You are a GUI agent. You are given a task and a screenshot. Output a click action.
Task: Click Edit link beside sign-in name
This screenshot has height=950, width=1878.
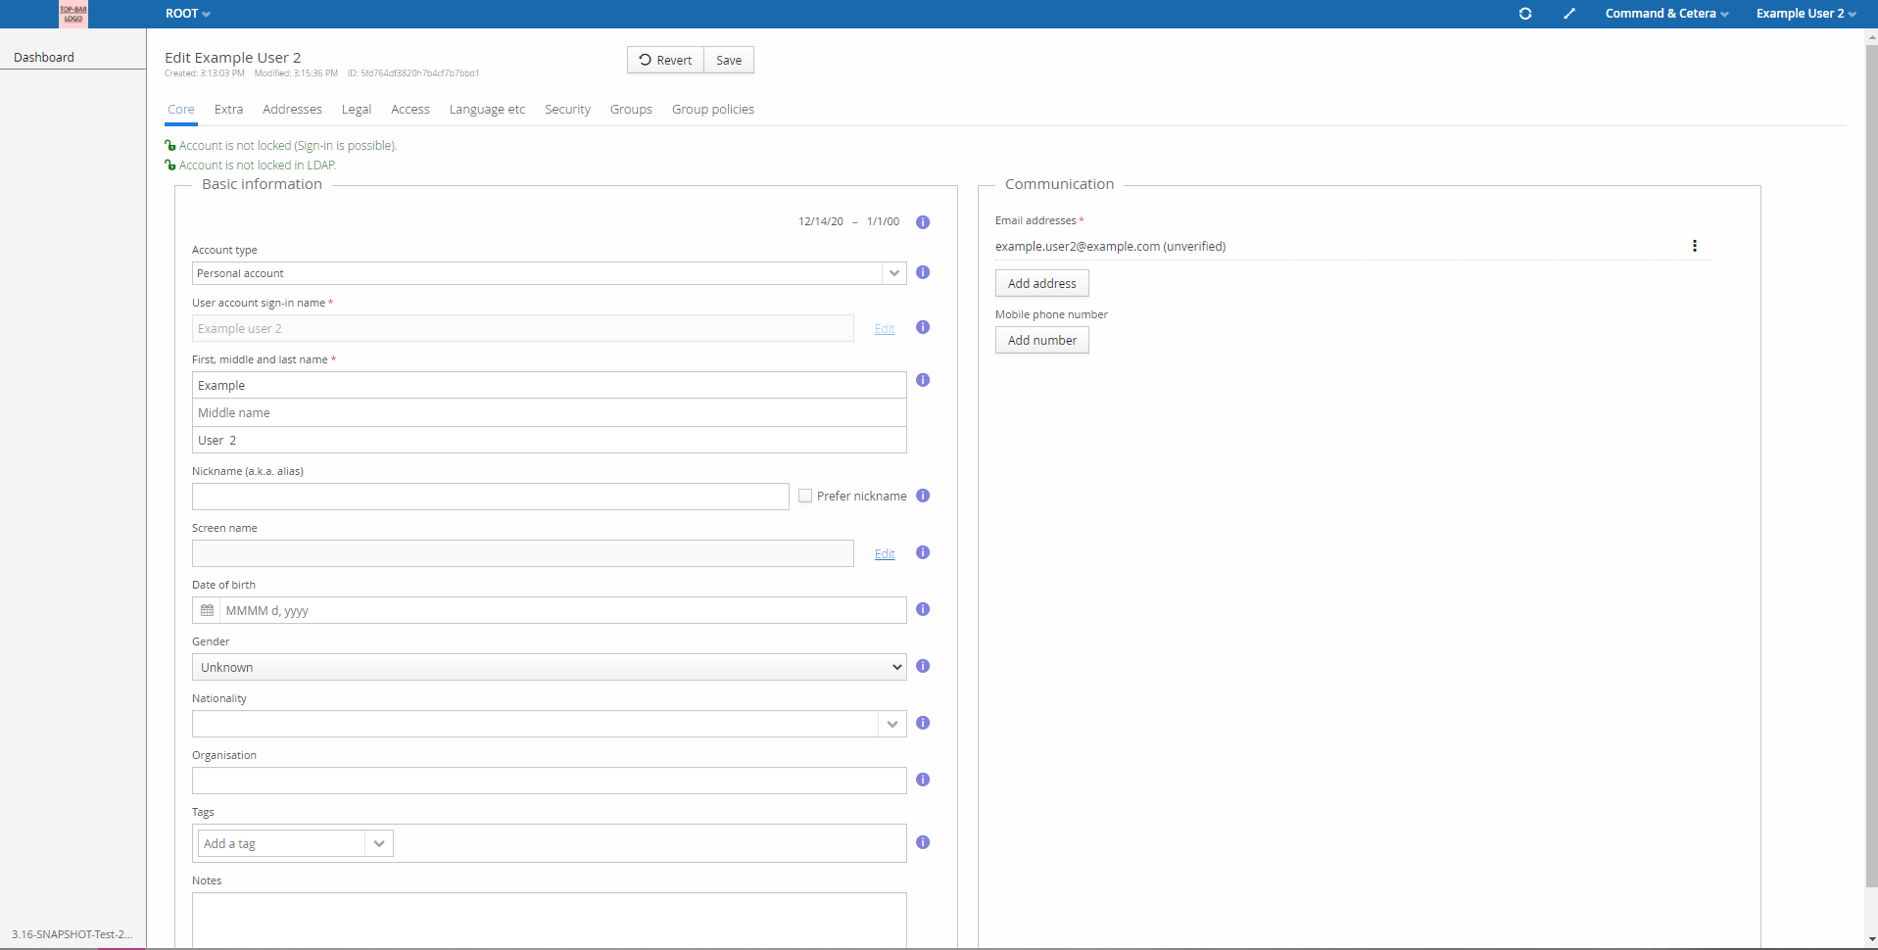[884, 329]
